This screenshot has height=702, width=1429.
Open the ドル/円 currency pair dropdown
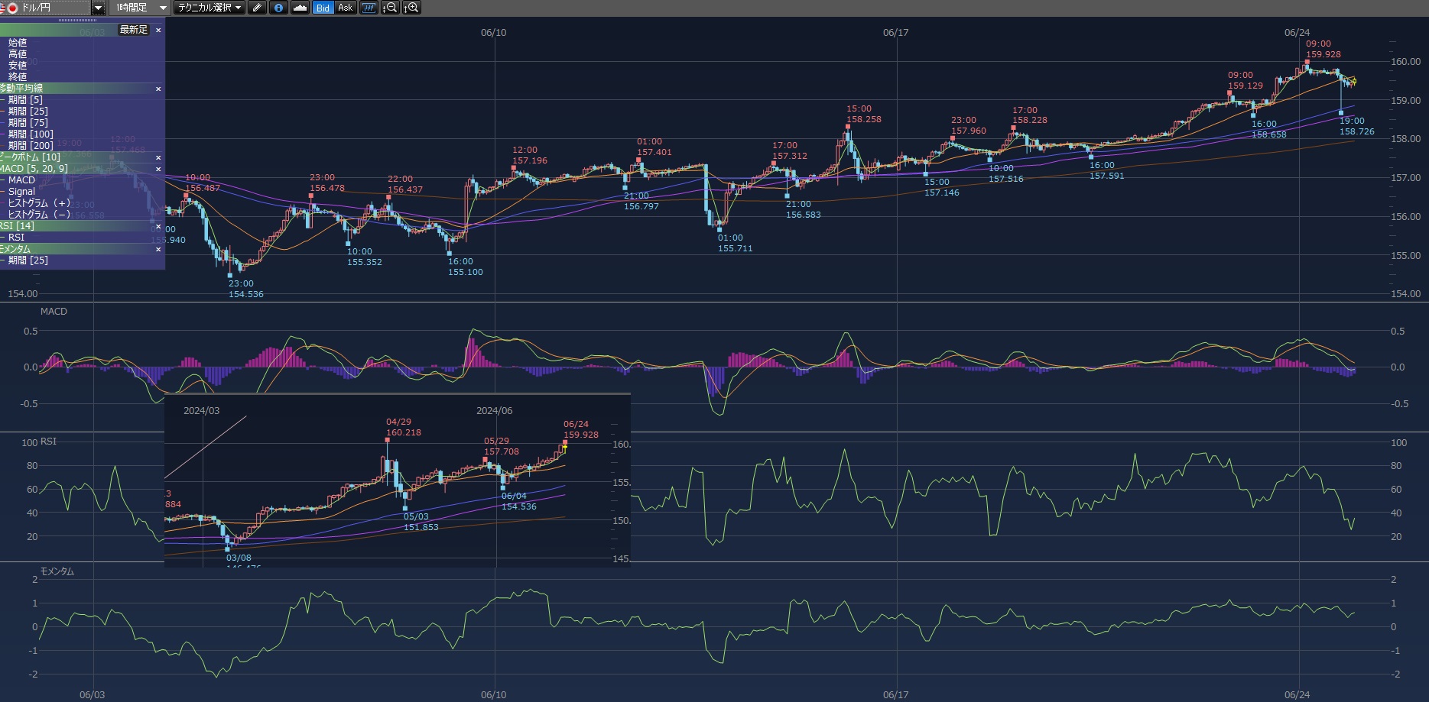pyautogui.click(x=98, y=8)
